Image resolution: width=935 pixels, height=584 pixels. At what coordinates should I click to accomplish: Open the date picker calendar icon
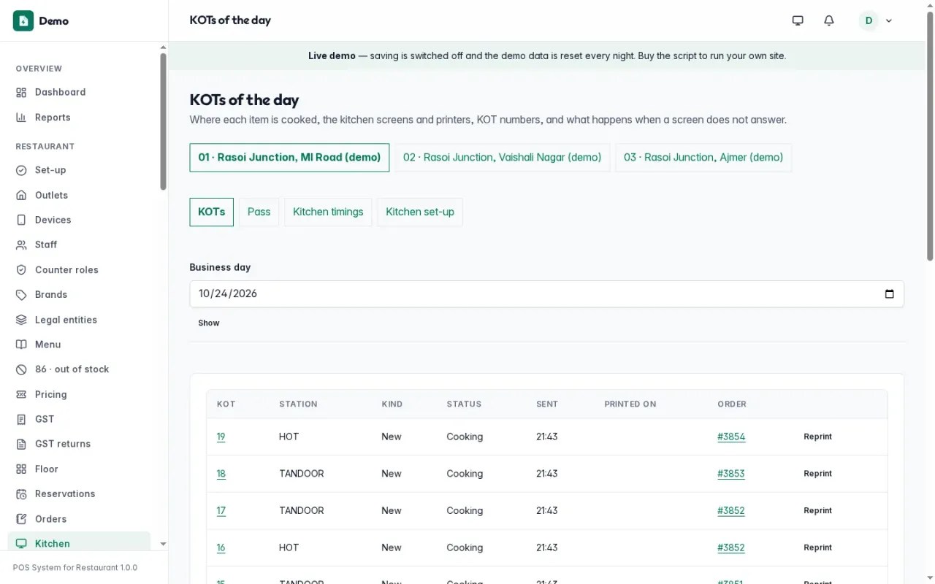click(889, 294)
